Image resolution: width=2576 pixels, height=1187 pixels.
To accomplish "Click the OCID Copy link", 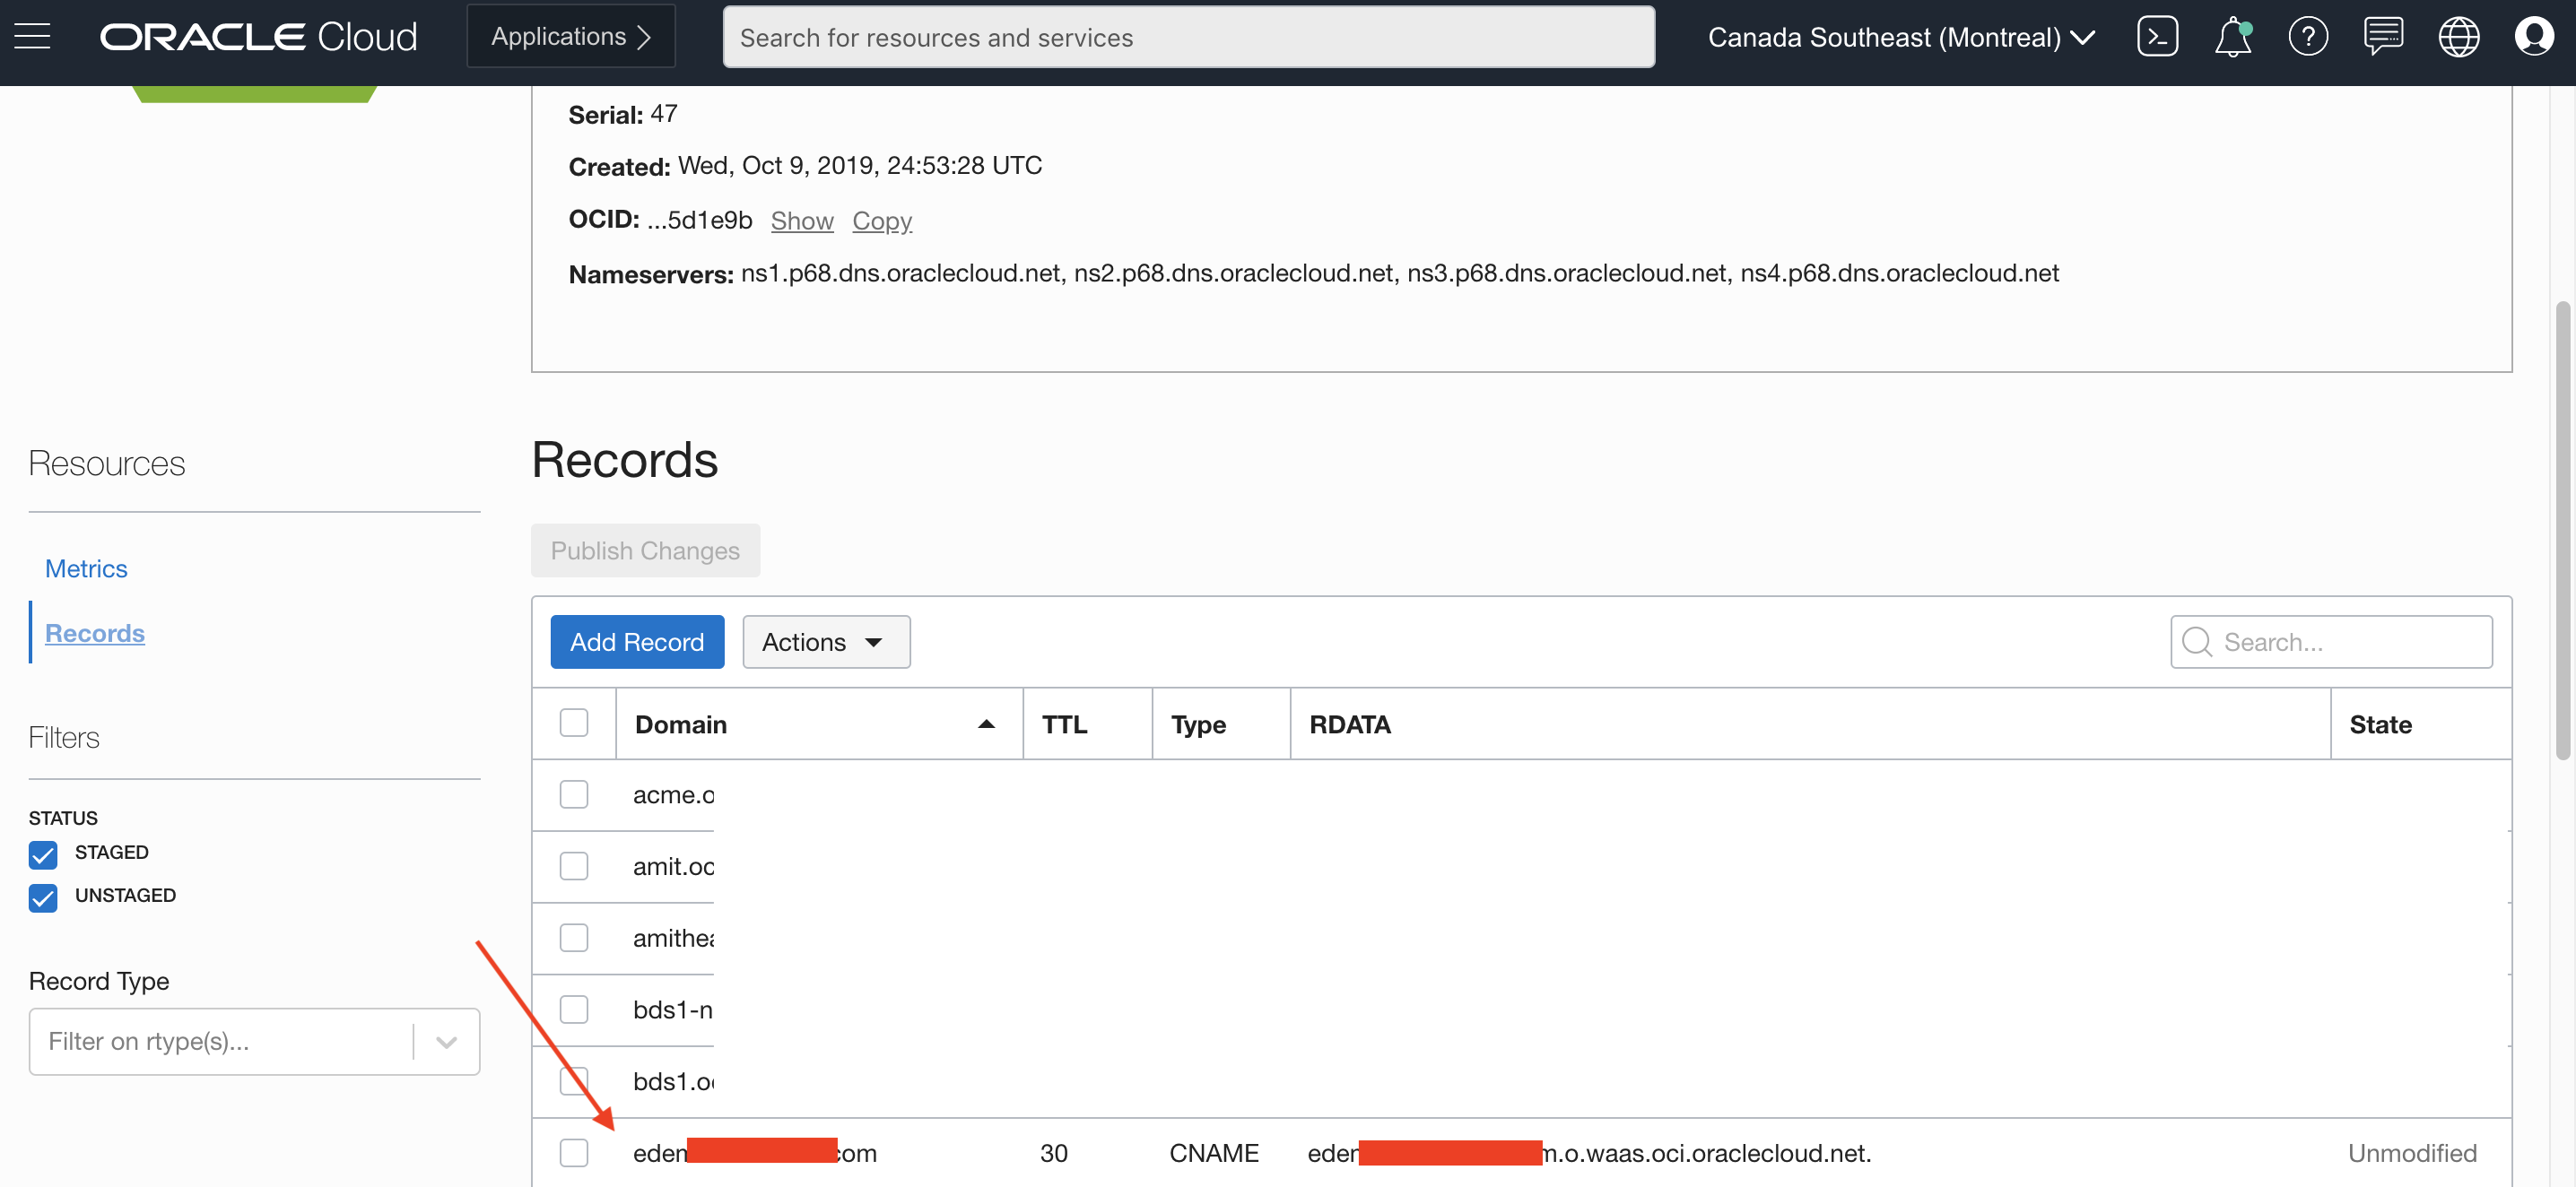I will [881, 221].
